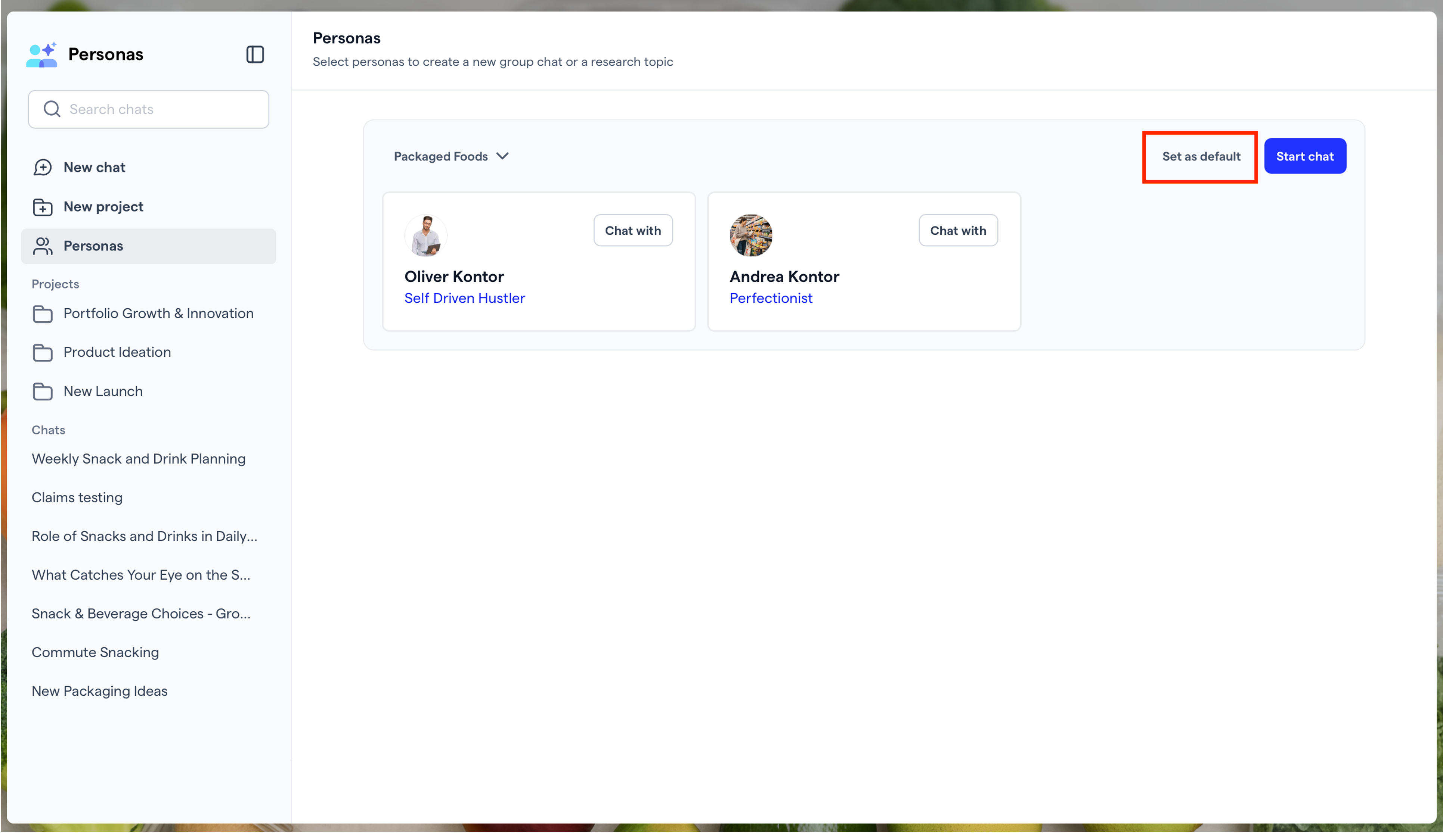Click the New project folder-plus icon
1443x833 pixels.
(x=42, y=206)
